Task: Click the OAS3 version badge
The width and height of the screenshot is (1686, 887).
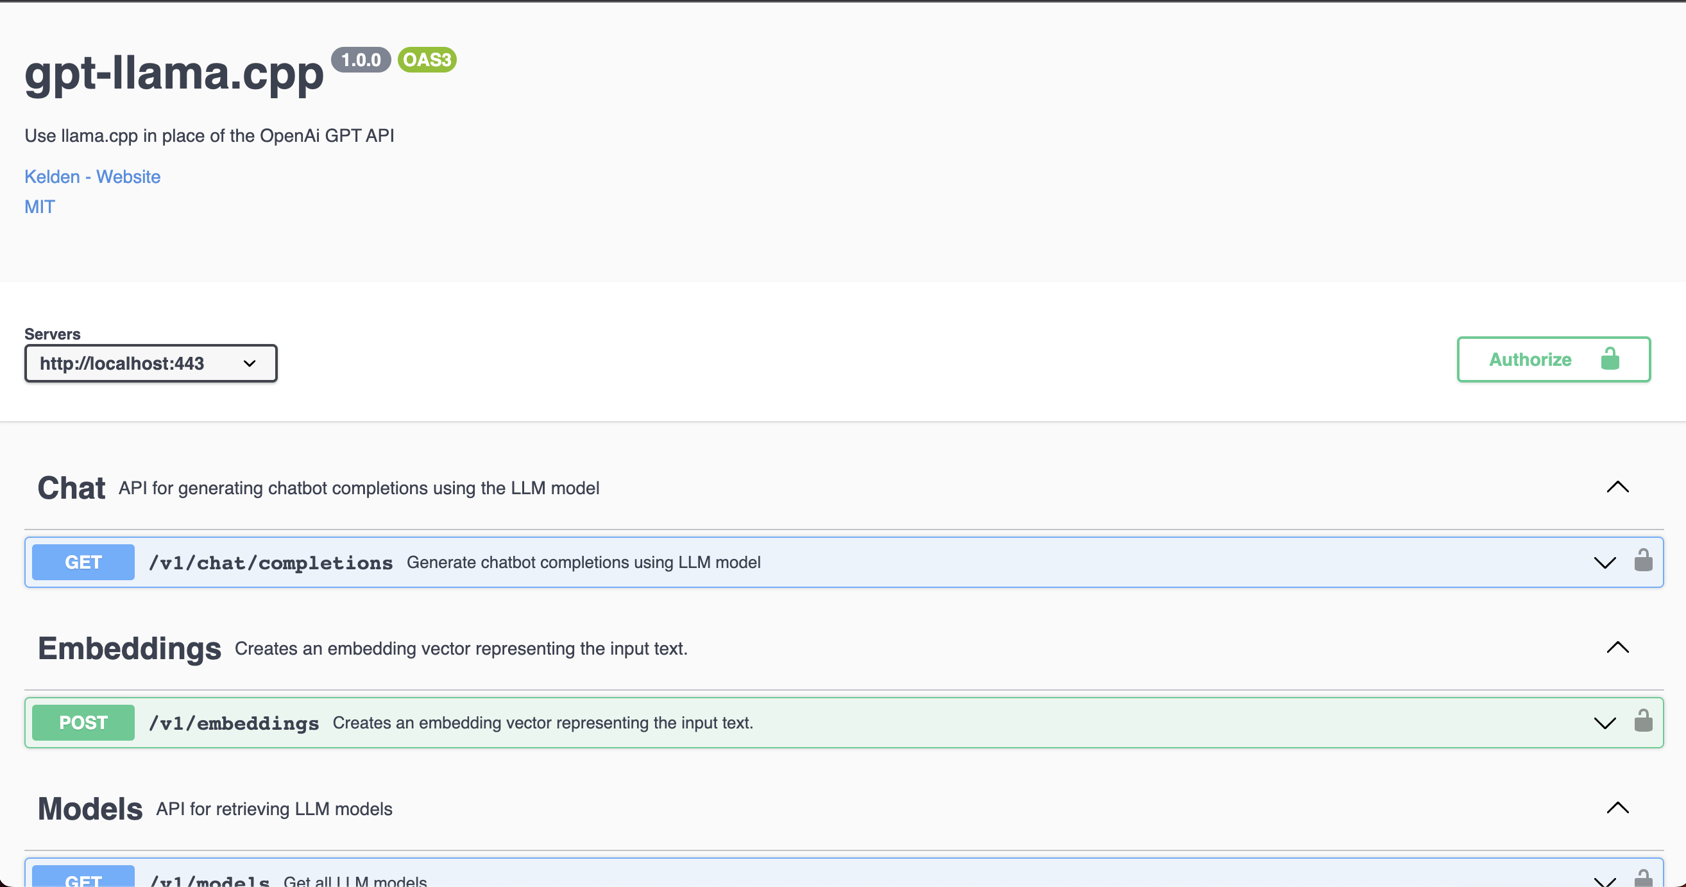Action: (x=427, y=60)
